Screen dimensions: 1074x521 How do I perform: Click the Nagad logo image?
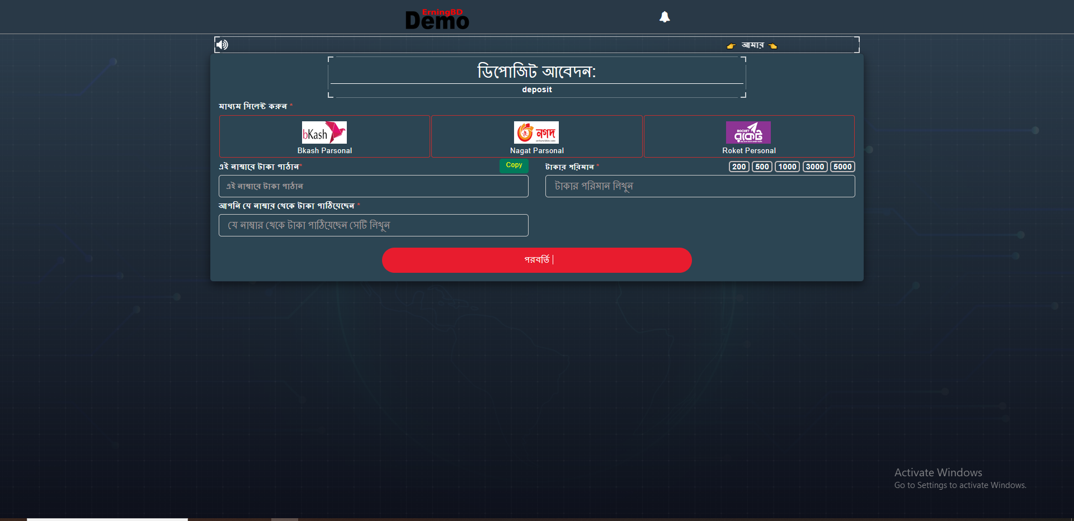[536, 132]
